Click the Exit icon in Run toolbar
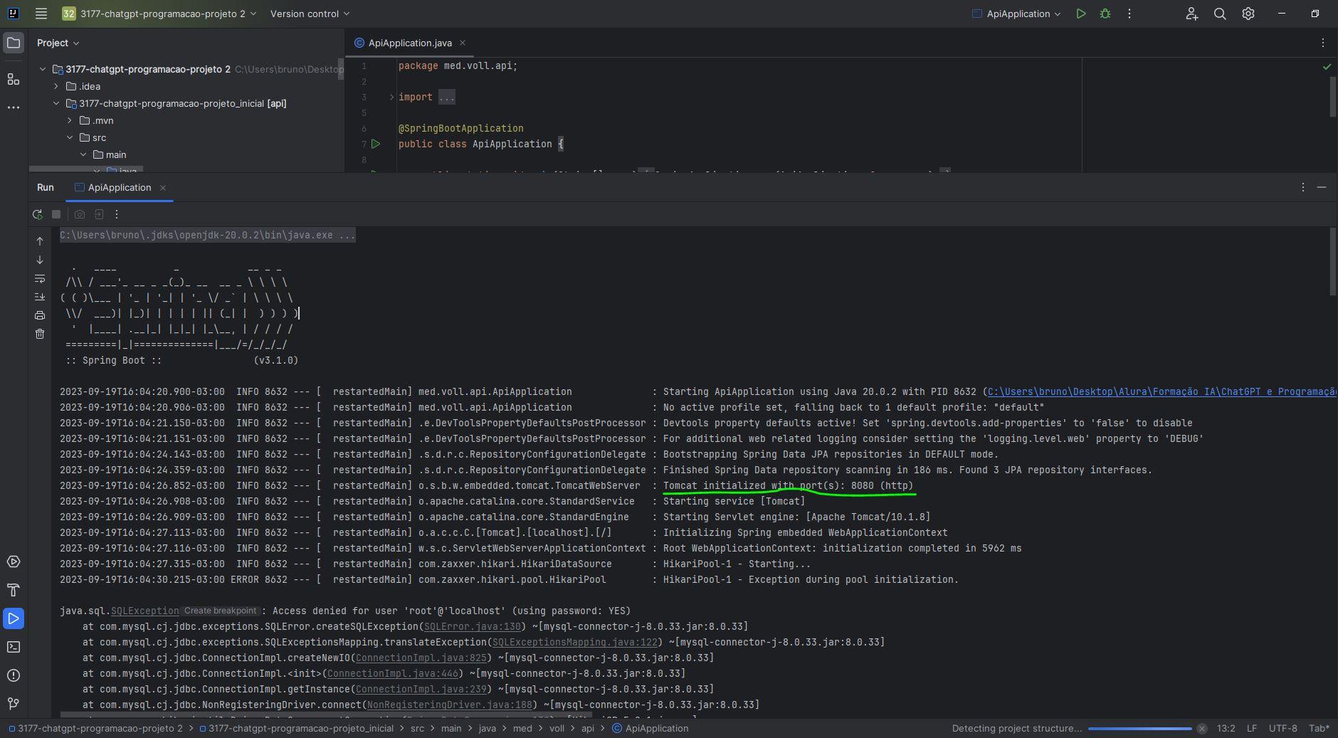Screen dimensions: 1338x738 99,214
